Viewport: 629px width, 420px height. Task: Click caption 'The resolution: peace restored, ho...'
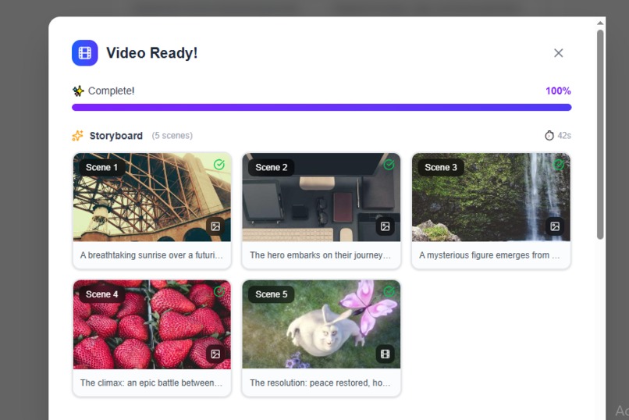pyautogui.click(x=320, y=383)
